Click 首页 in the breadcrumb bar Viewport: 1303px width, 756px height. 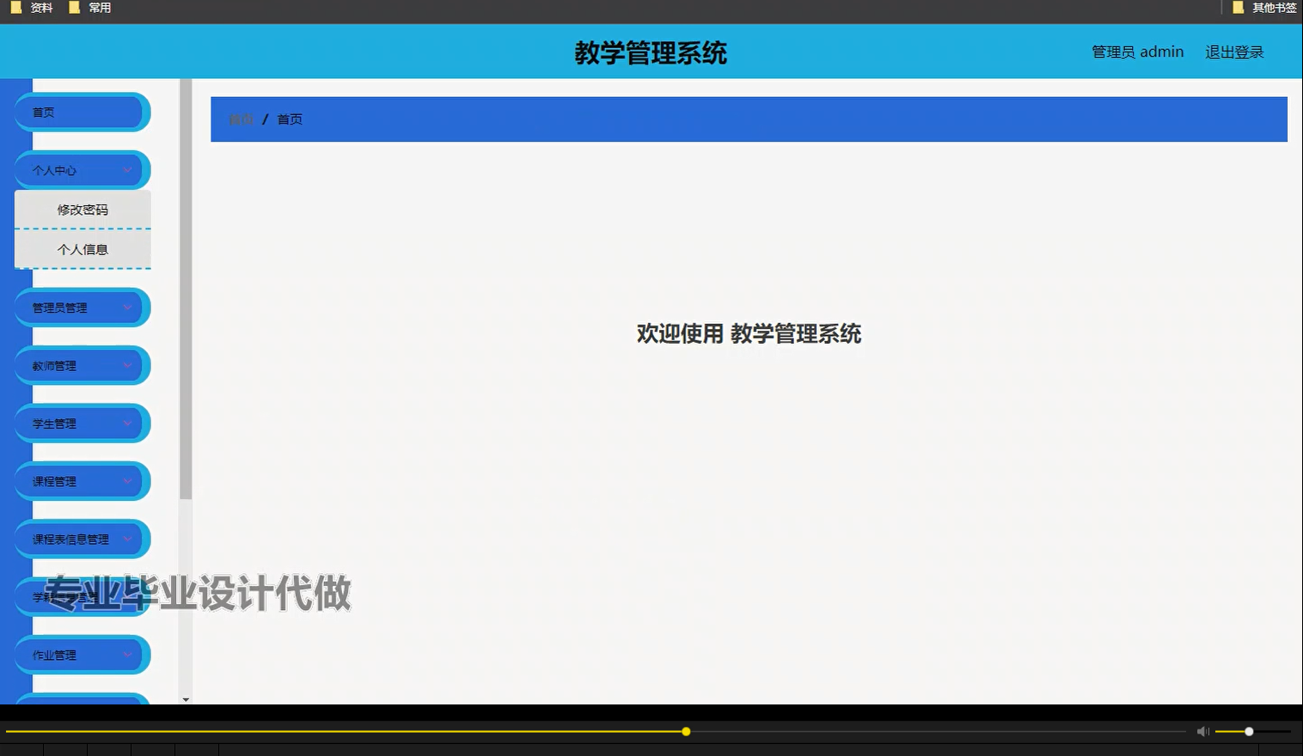[x=290, y=119]
